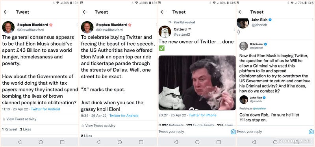The height and width of the screenshot is (147, 315).
Task: Tap Android recents square under second tweet
Action: [141, 142]
